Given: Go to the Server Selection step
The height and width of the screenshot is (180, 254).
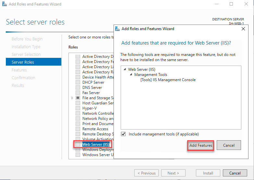Looking at the screenshot, I should 26,54.
